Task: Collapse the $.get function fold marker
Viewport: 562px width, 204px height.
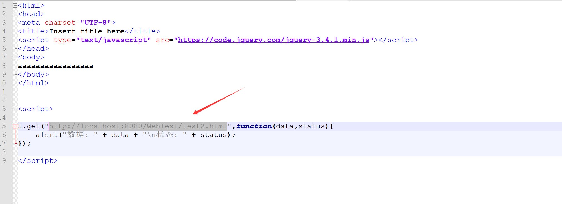Action: click(15, 126)
